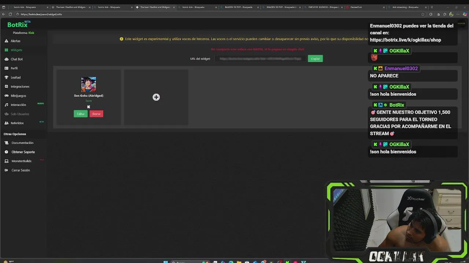Click the yellow warning icon in the notice

[122, 39]
